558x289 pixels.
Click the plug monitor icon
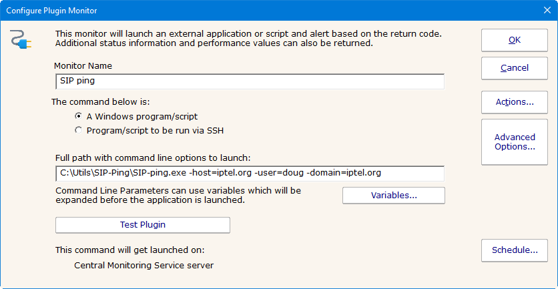tap(21, 40)
